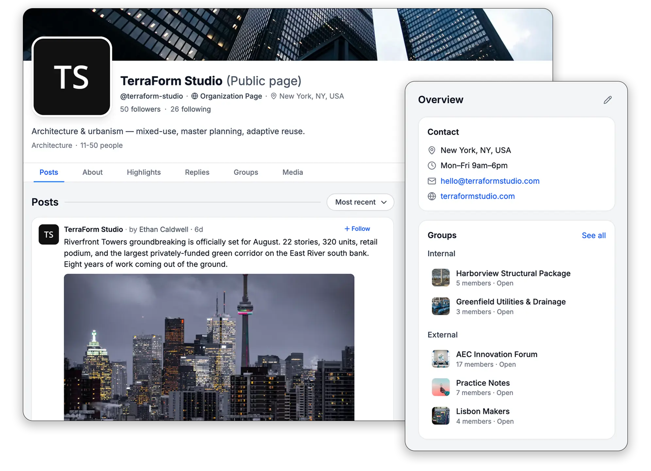Screen dimensions: 651x471
Task: Click the TerraForm Studio post author name
Action: 93,230
